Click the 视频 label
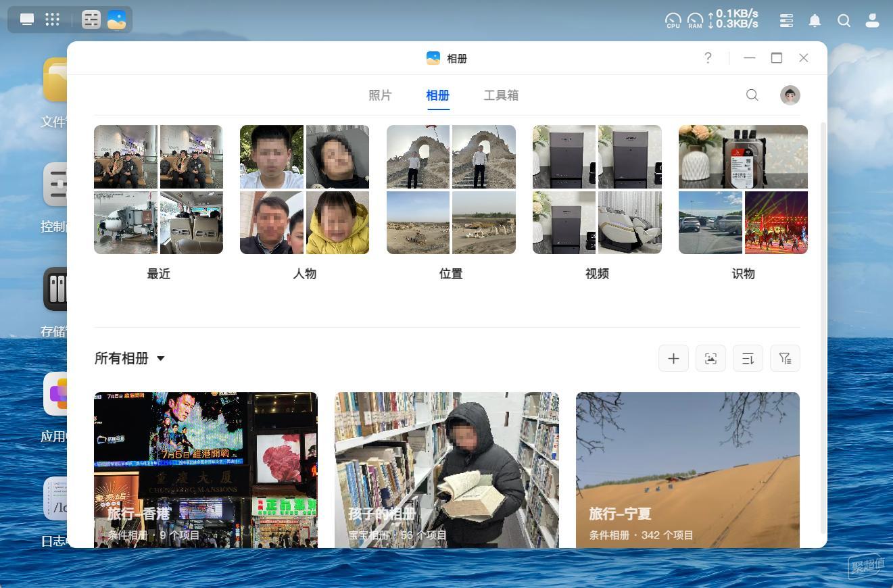The width and height of the screenshot is (893, 588). tap(597, 274)
